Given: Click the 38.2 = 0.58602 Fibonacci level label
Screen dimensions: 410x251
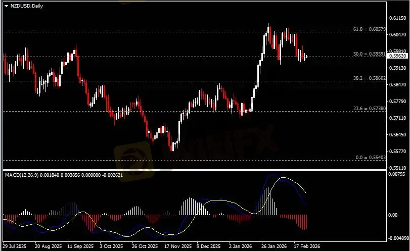Looking at the screenshot, I should click(x=369, y=78).
